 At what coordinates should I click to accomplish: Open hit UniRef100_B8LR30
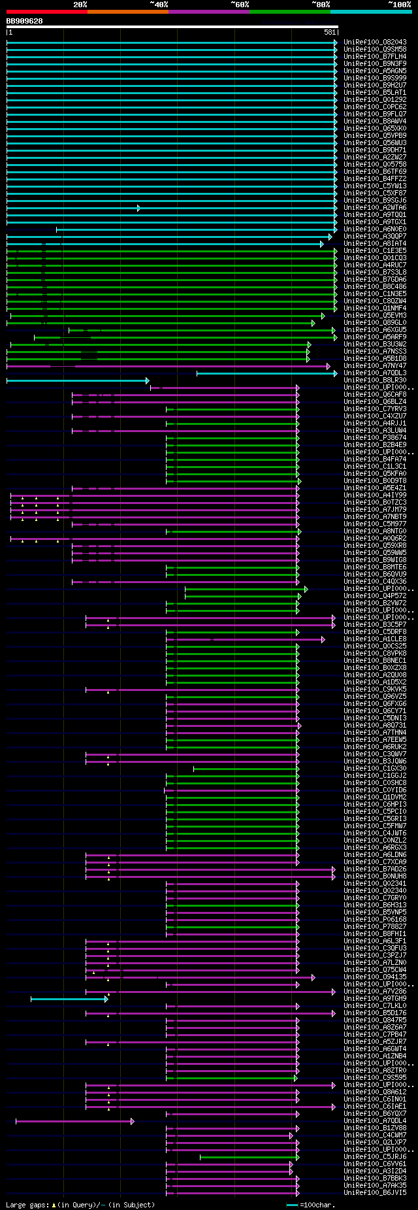coord(375,380)
